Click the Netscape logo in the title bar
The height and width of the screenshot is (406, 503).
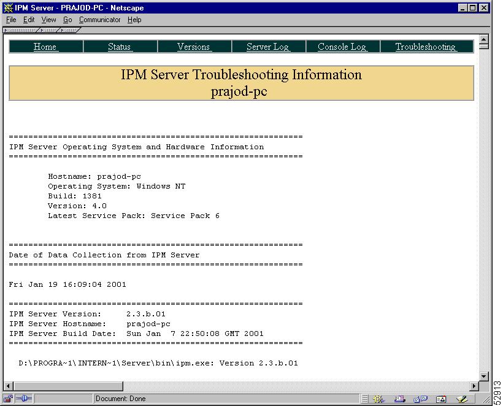pyautogui.click(x=6, y=7)
